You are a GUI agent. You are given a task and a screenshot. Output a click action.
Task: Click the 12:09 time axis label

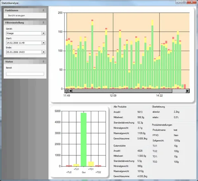pyautogui.click(x=113, y=96)
